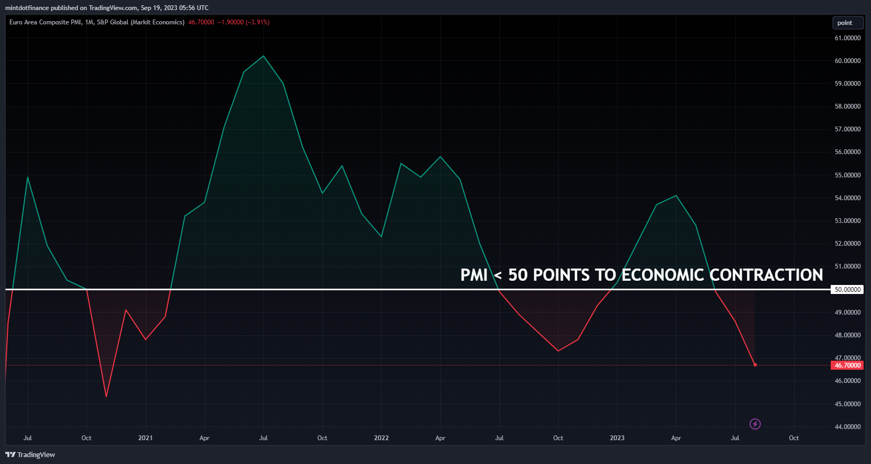871x464 pixels.
Task: Click the 61.00000 price axis label
Action: coord(848,38)
